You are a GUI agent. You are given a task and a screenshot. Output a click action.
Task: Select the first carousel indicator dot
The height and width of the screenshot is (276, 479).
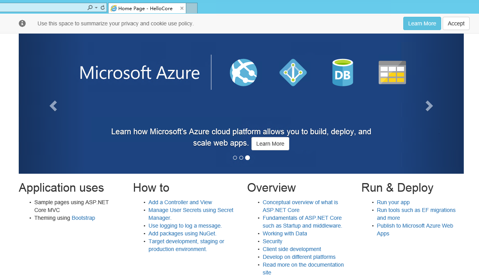[x=235, y=158]
